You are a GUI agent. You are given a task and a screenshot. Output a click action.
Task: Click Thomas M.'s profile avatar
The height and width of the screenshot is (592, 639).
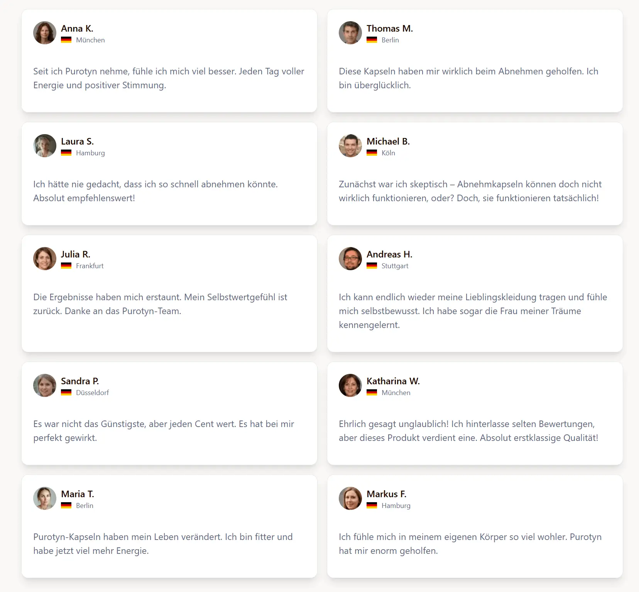tap(350, 33)
